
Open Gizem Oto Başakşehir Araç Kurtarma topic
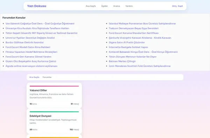point(31,61)
